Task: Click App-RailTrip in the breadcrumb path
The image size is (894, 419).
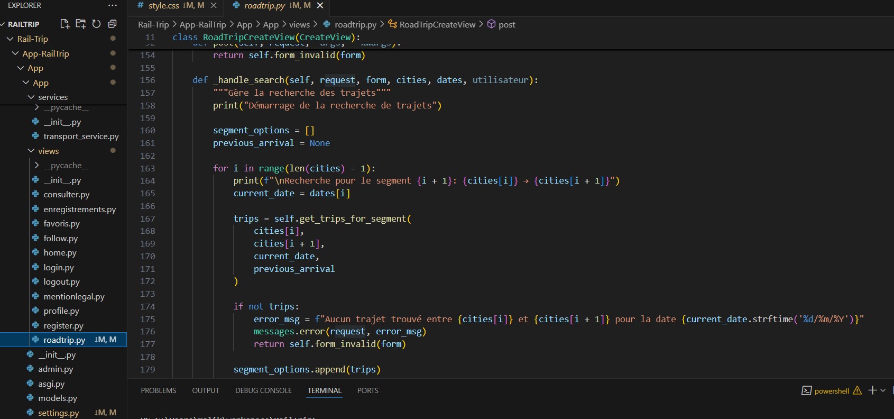Action: (202, 24)
